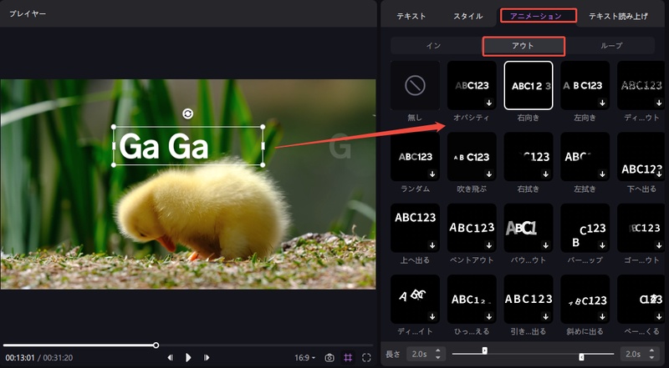This screenshot has width=669, height=368.
Task: Click the rotate handle above Ga Ga text
Action: point(188,113)
